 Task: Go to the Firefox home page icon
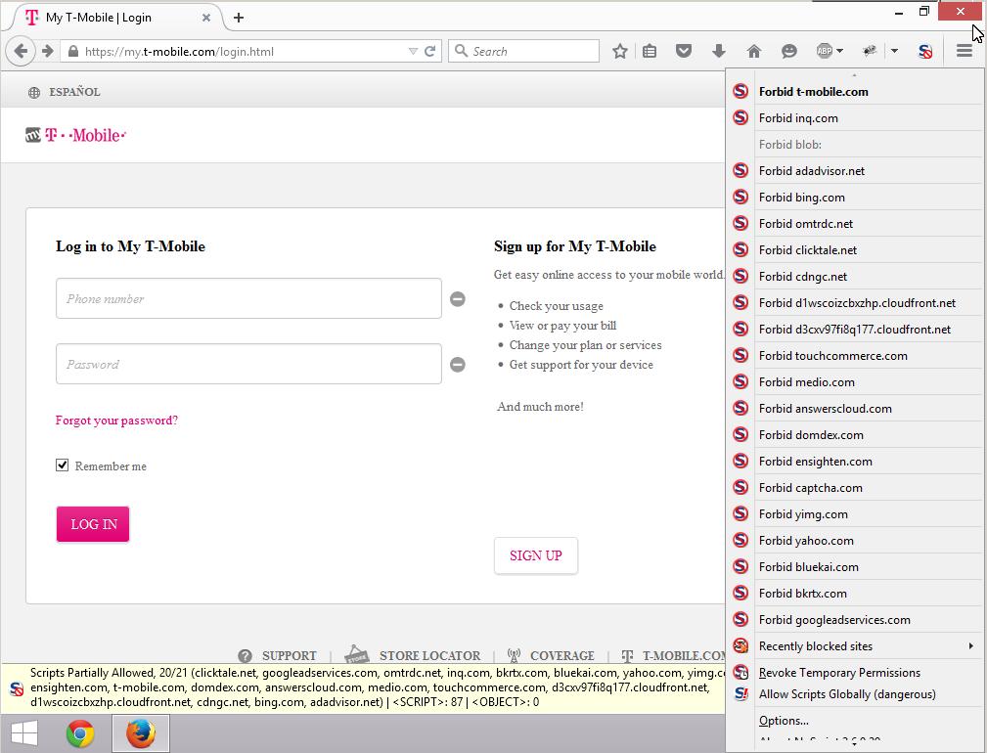(753, 52)
